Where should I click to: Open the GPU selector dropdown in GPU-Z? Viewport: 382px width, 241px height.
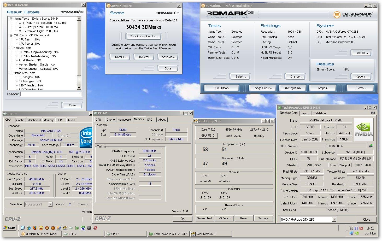point(334,220)
